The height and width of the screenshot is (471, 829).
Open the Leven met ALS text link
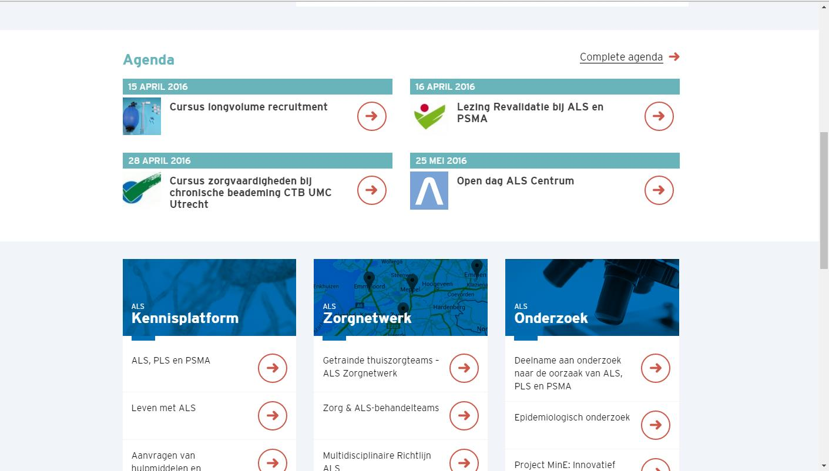click(x=163, y=408)
